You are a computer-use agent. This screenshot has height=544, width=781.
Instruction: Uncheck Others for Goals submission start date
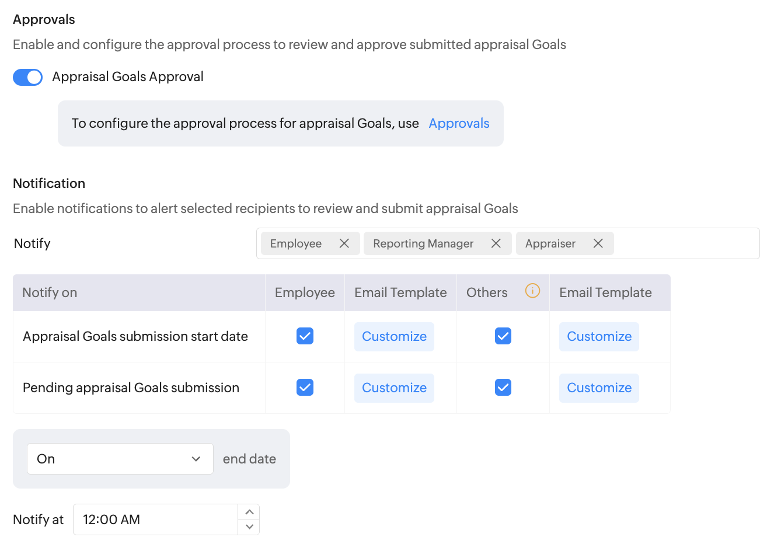click(503, 336)
